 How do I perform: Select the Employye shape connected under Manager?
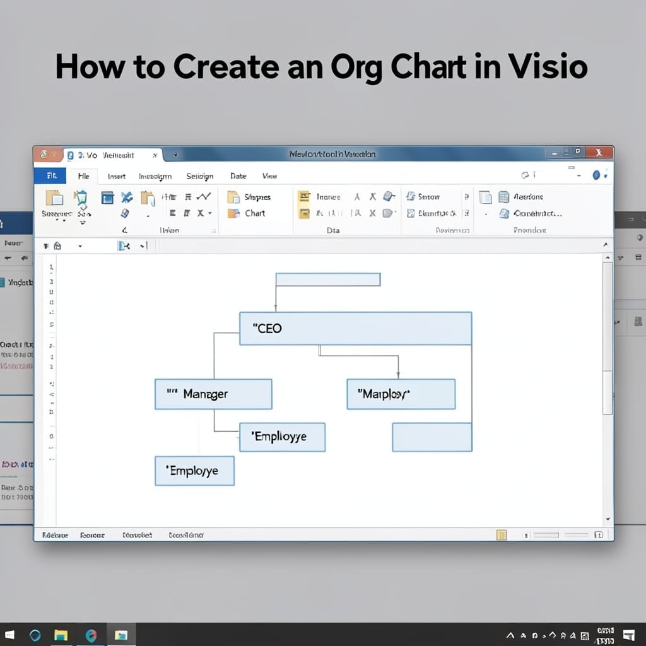click(x=282, y=437)
